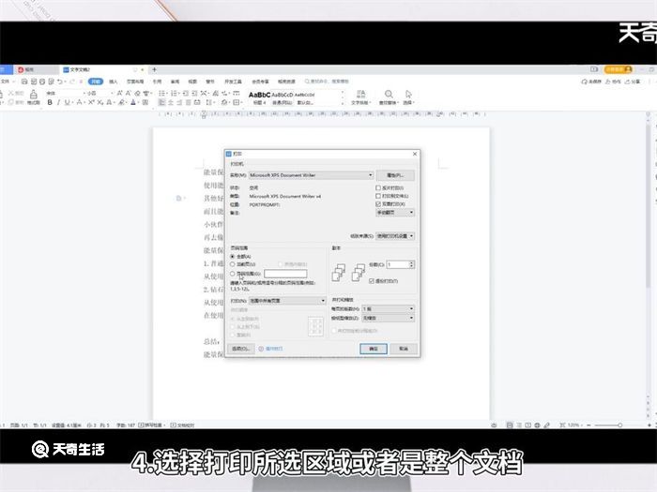Click the clear formatting eraser icon
Screen dimensions: 657x492
point(137,93)
